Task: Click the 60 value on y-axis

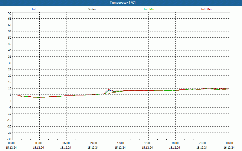Action: click(10, 25)
